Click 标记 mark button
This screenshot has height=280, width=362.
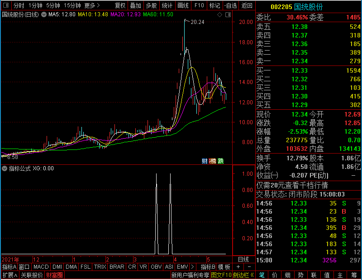(x=214, y=5)
